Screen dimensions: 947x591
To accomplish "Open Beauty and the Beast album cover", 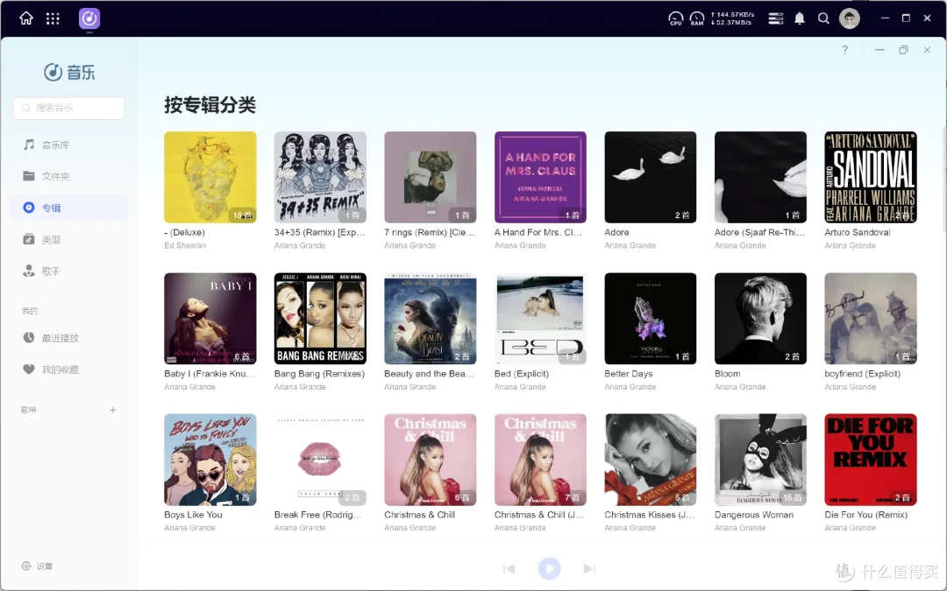I will [430, 319].
